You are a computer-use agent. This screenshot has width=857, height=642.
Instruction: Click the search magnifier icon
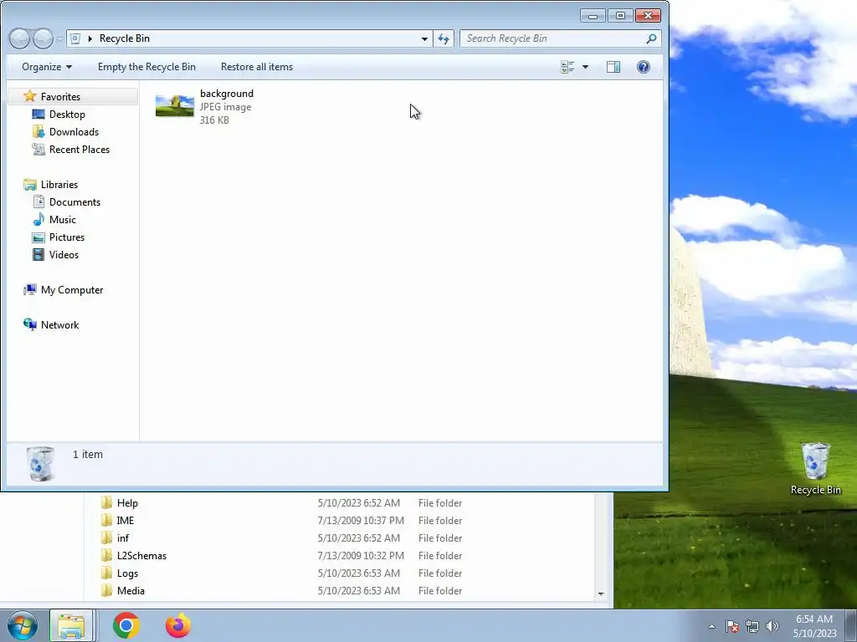coord(651,38)
